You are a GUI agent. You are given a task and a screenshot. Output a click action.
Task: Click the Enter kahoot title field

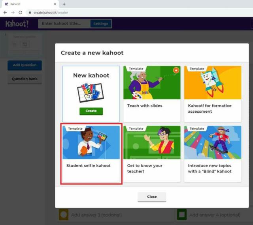coord(64,24)
